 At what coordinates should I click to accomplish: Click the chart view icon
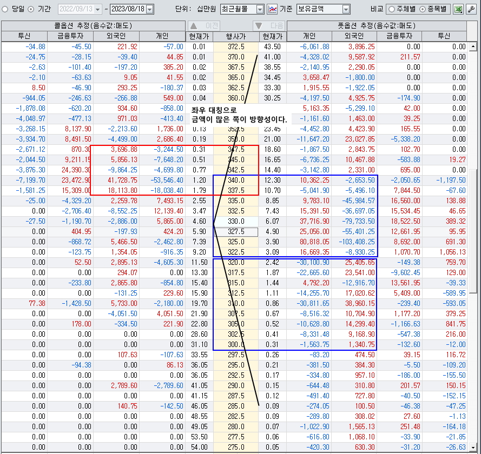pyautogui.click(x=272, y=9)
